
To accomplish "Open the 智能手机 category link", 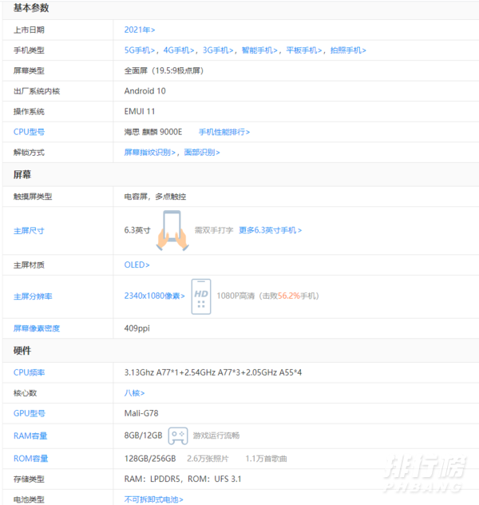I will pyautogui.click(x=259, y=50).
